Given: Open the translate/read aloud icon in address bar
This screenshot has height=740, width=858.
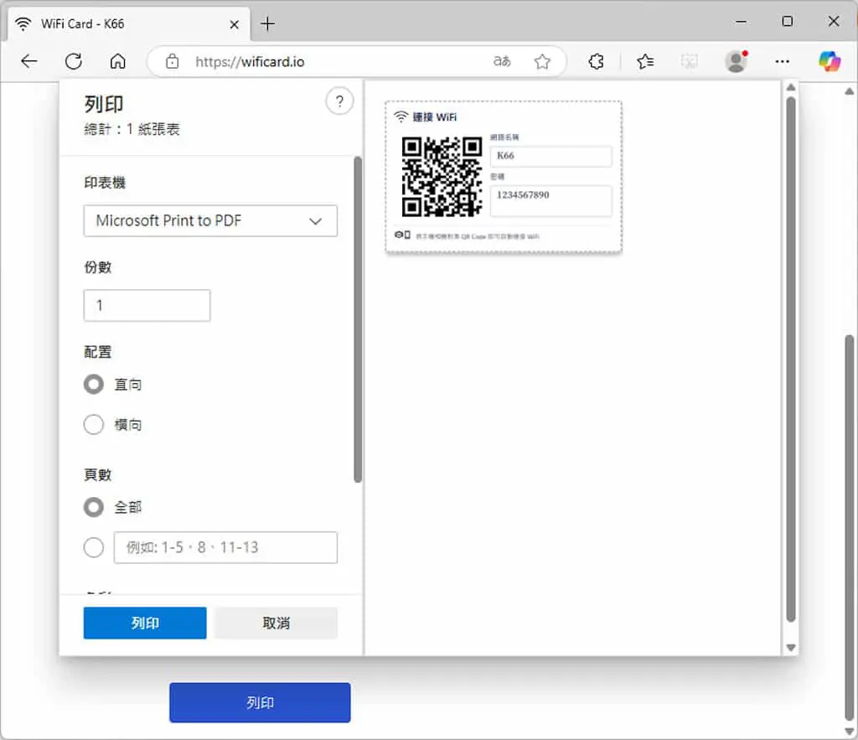Looking at the screenshot, I should tap(502, 61).
